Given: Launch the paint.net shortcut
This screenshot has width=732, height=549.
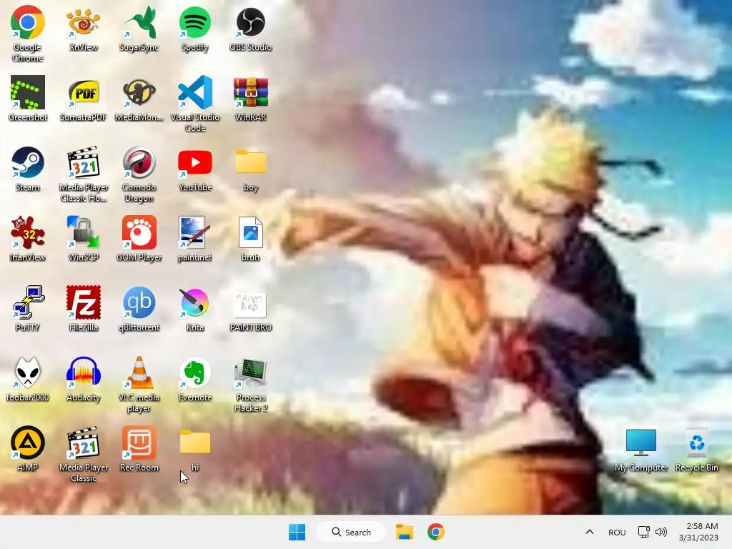Looking at the screenshot, I should pyautogui.click(x=195, y=232).
